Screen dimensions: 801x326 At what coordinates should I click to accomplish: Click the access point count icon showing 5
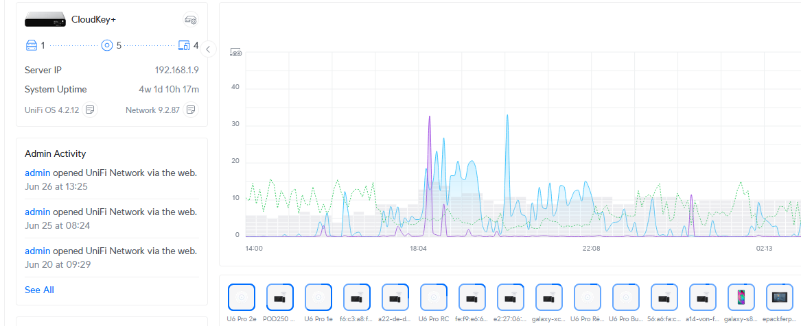pos(107,45)
